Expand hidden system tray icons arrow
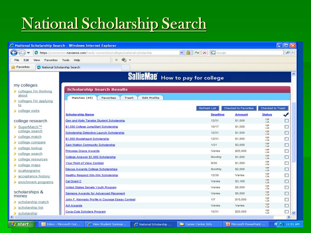 [x=276, y=224]
